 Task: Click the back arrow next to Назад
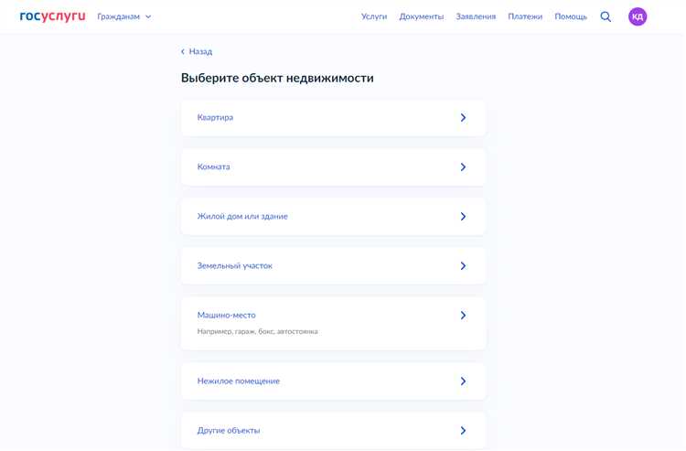183,51
